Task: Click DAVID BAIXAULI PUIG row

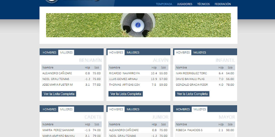Action: pos(205,79)
